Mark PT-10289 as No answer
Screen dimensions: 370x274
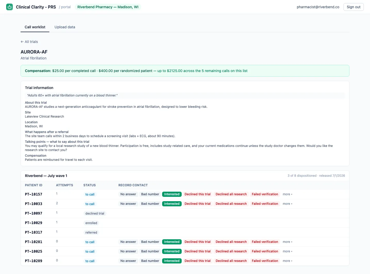[x=128, y=261]
